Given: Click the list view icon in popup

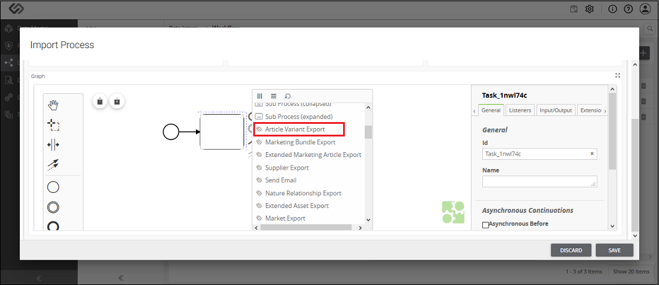Looking at the screenshot, I should (x=274, y=96).
